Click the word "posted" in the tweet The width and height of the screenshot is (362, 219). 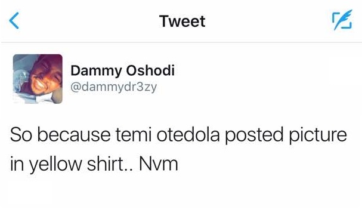pyautogui.click(x=254, y=136)
